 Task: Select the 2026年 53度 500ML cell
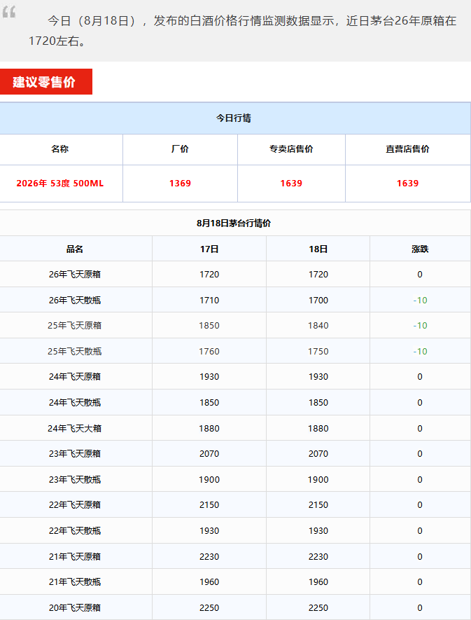[60, 184]
